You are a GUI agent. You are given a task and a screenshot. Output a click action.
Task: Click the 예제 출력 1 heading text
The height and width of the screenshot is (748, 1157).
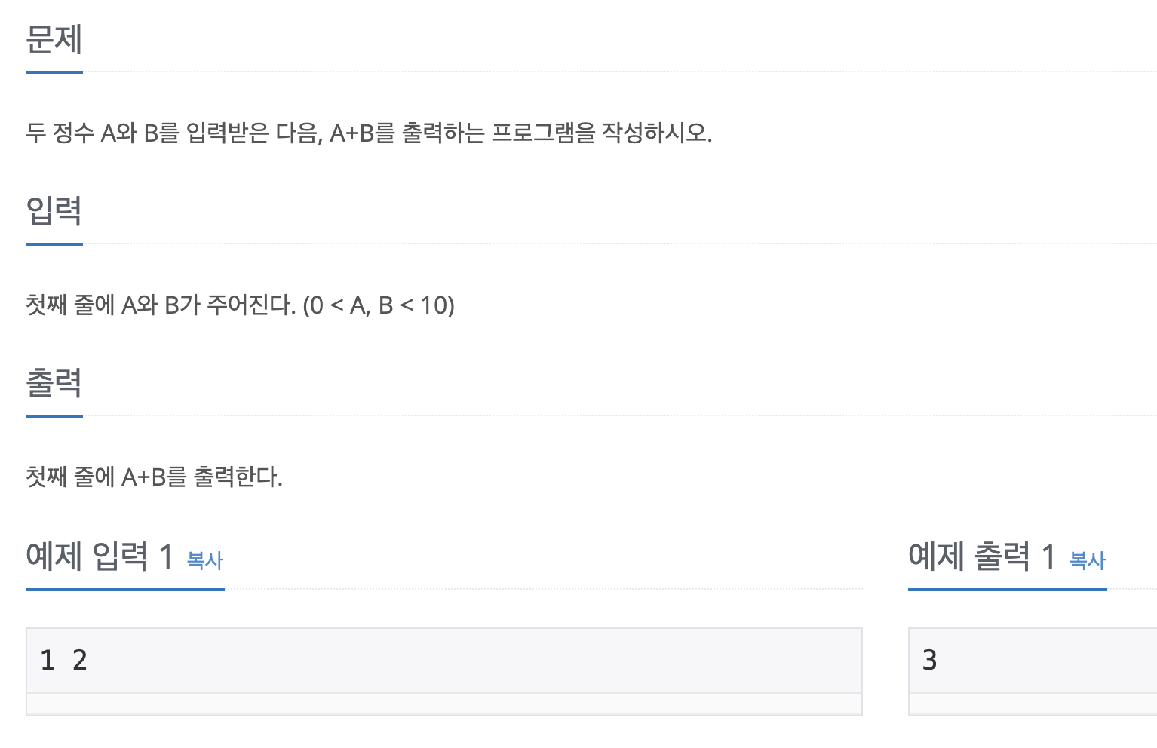981,556
